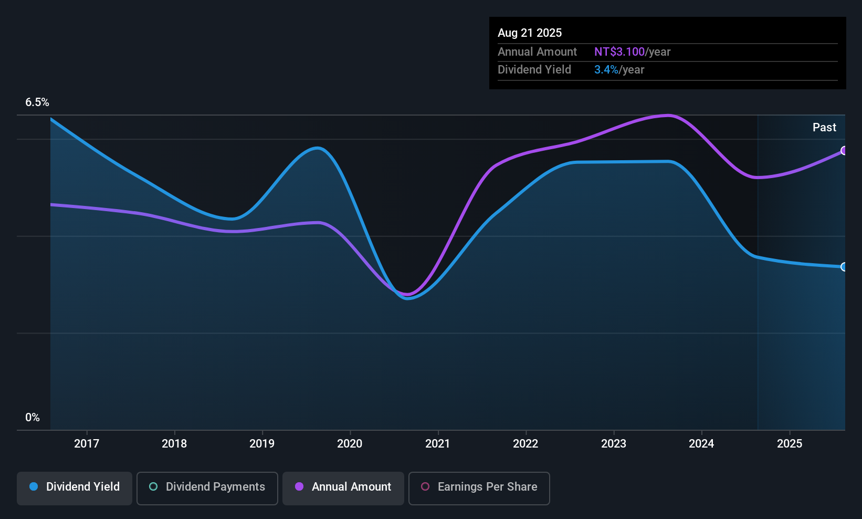Click the teal Dividend Payments circle icon
Screen dimensions: 862x519
click(153, 487)
